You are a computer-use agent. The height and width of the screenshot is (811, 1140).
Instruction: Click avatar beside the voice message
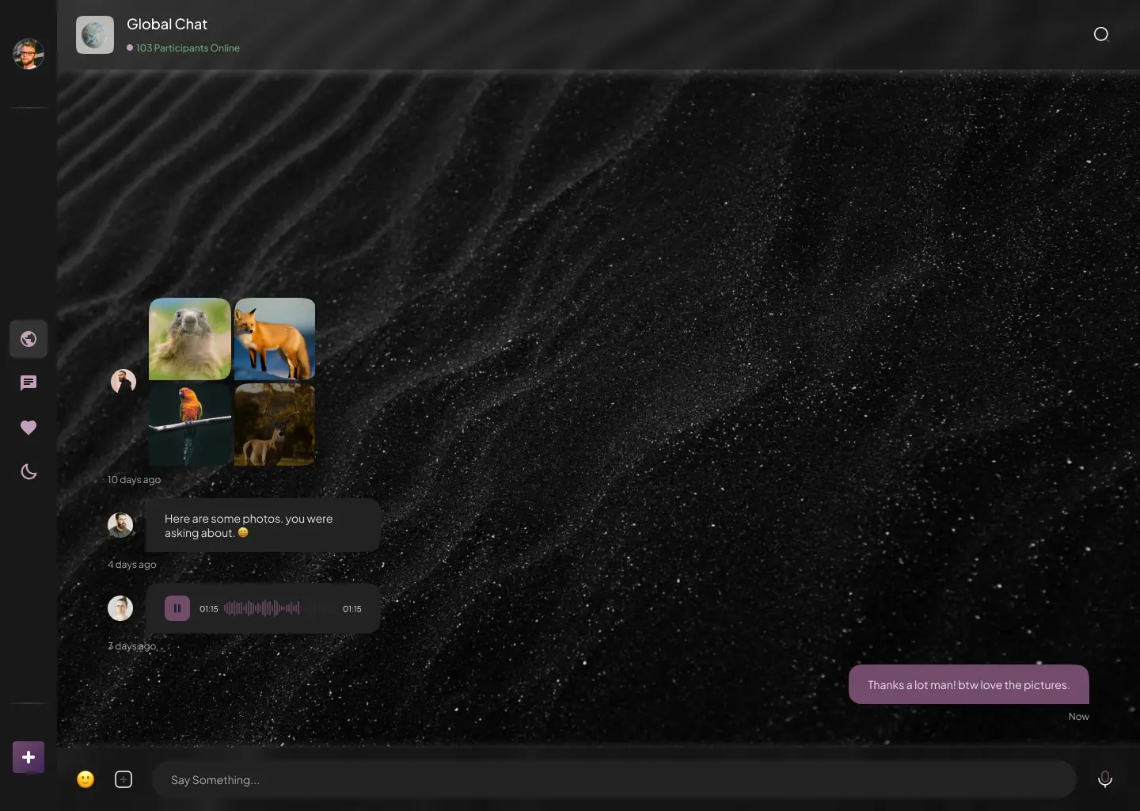(x=120, y=608)
